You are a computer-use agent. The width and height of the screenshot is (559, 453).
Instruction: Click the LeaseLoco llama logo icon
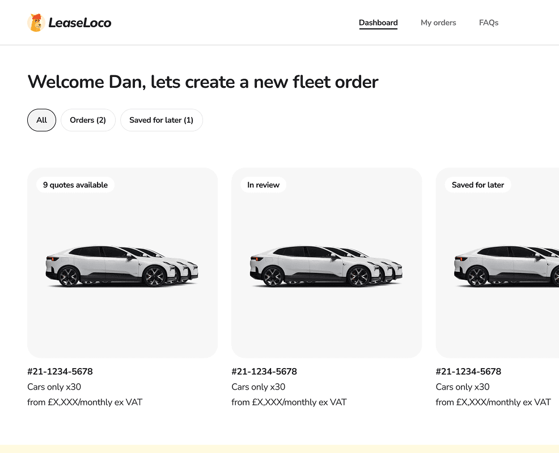(36, 23)
